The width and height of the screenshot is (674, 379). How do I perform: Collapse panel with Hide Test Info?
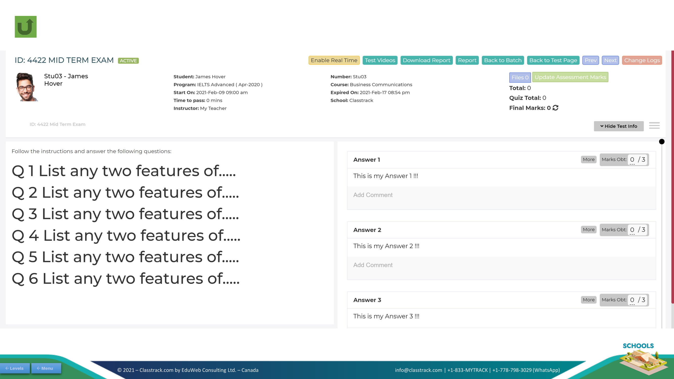point(619,126)
